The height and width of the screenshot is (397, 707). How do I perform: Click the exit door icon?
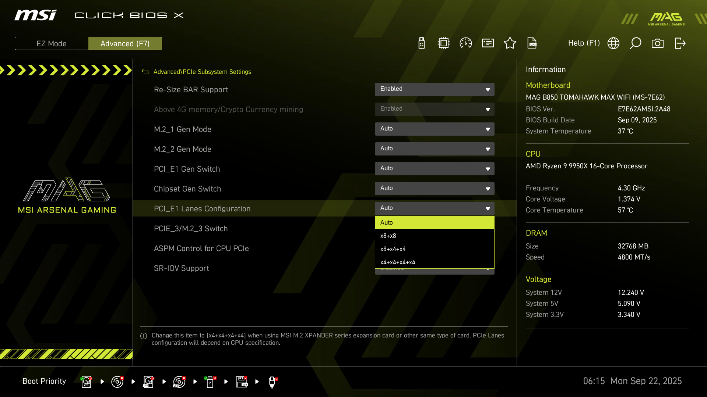pos(680,43)
